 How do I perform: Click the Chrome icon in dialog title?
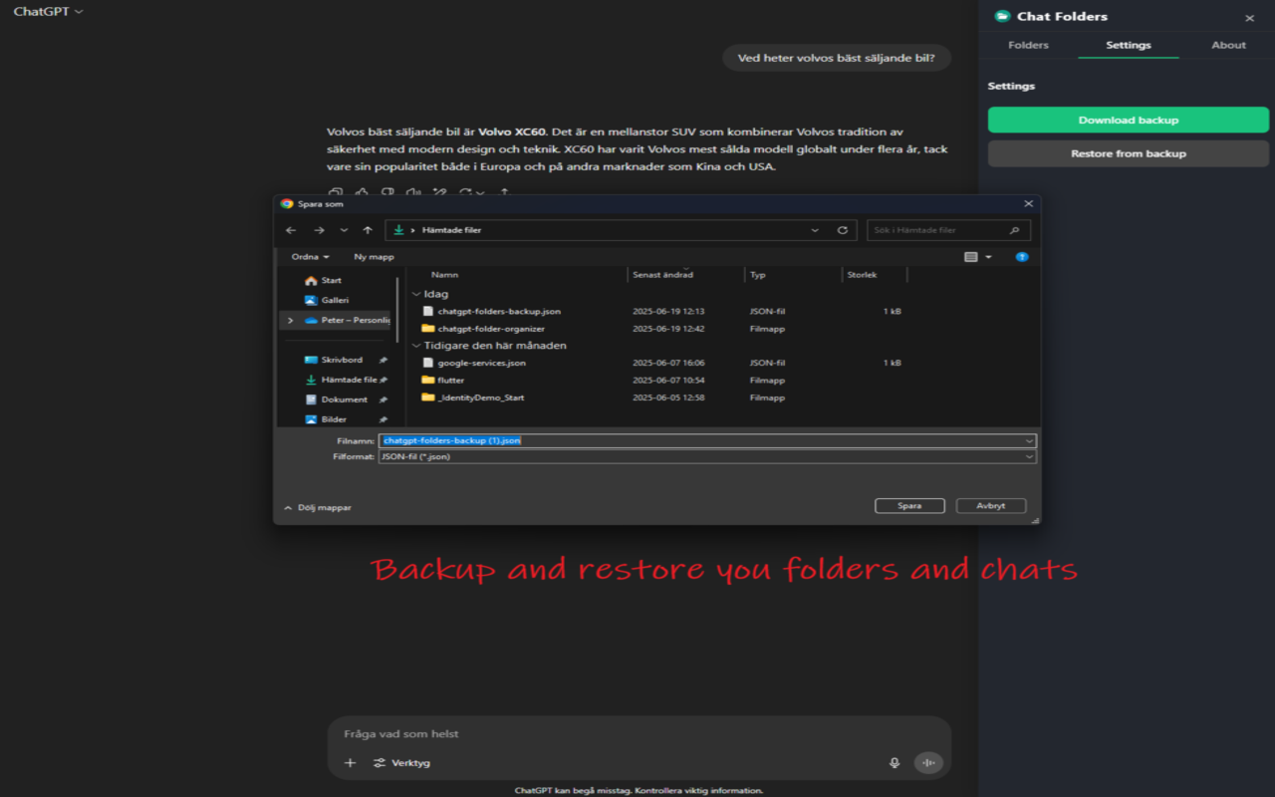(287, 203)
